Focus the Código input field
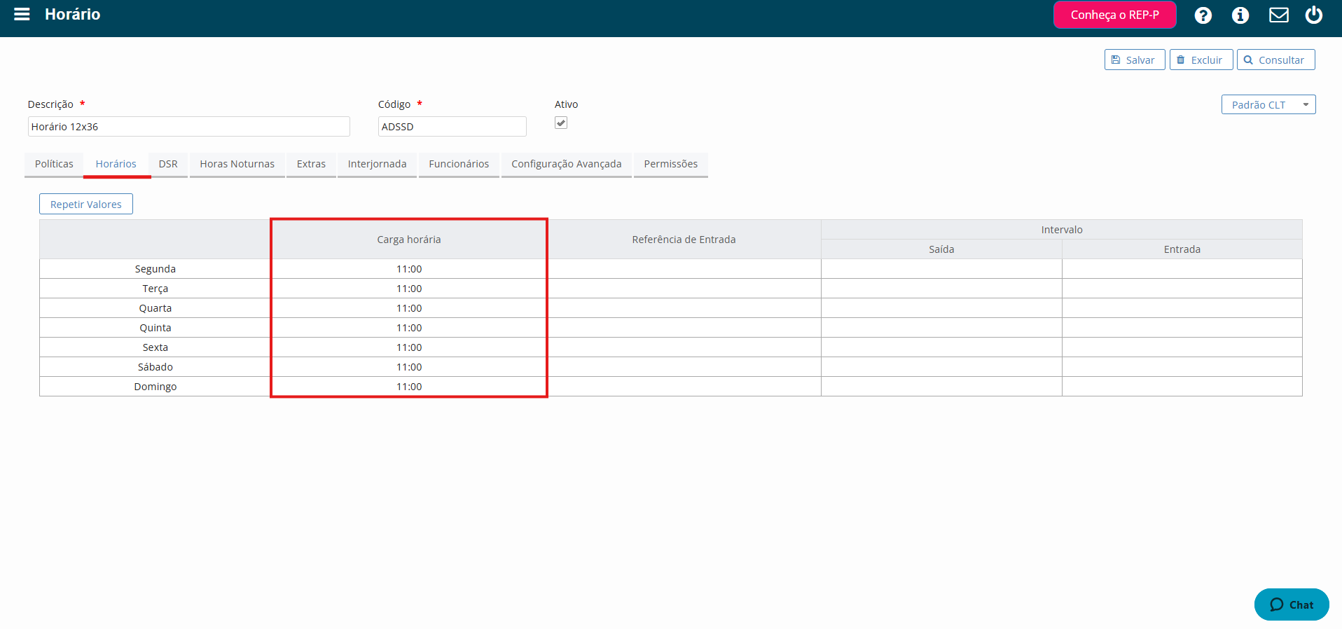The height and width of the screenshot is (629, 1342). (452, 126)
